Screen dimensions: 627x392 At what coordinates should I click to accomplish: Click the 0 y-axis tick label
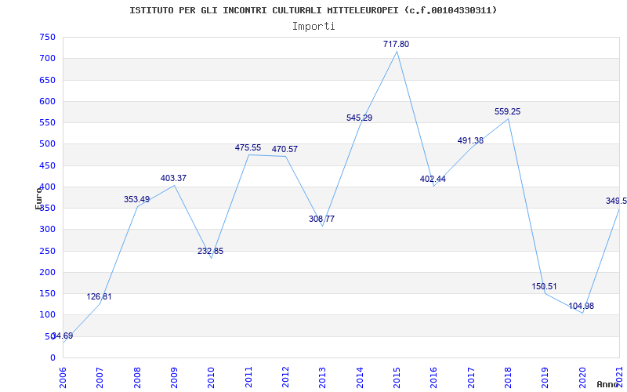coord(53,358)
